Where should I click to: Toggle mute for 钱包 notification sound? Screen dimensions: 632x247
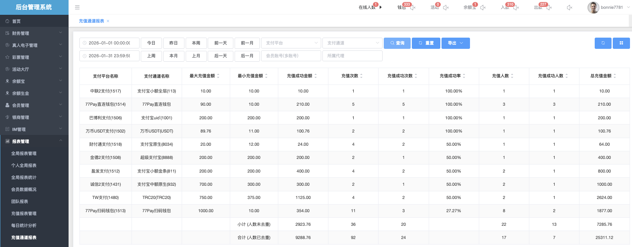click(x=413, y=8)
